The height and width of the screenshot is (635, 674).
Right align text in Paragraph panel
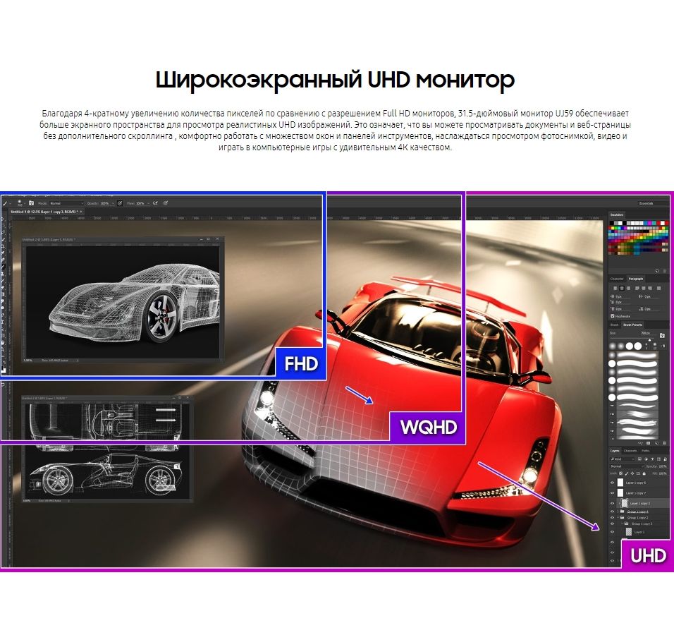[x=628, y=289]
